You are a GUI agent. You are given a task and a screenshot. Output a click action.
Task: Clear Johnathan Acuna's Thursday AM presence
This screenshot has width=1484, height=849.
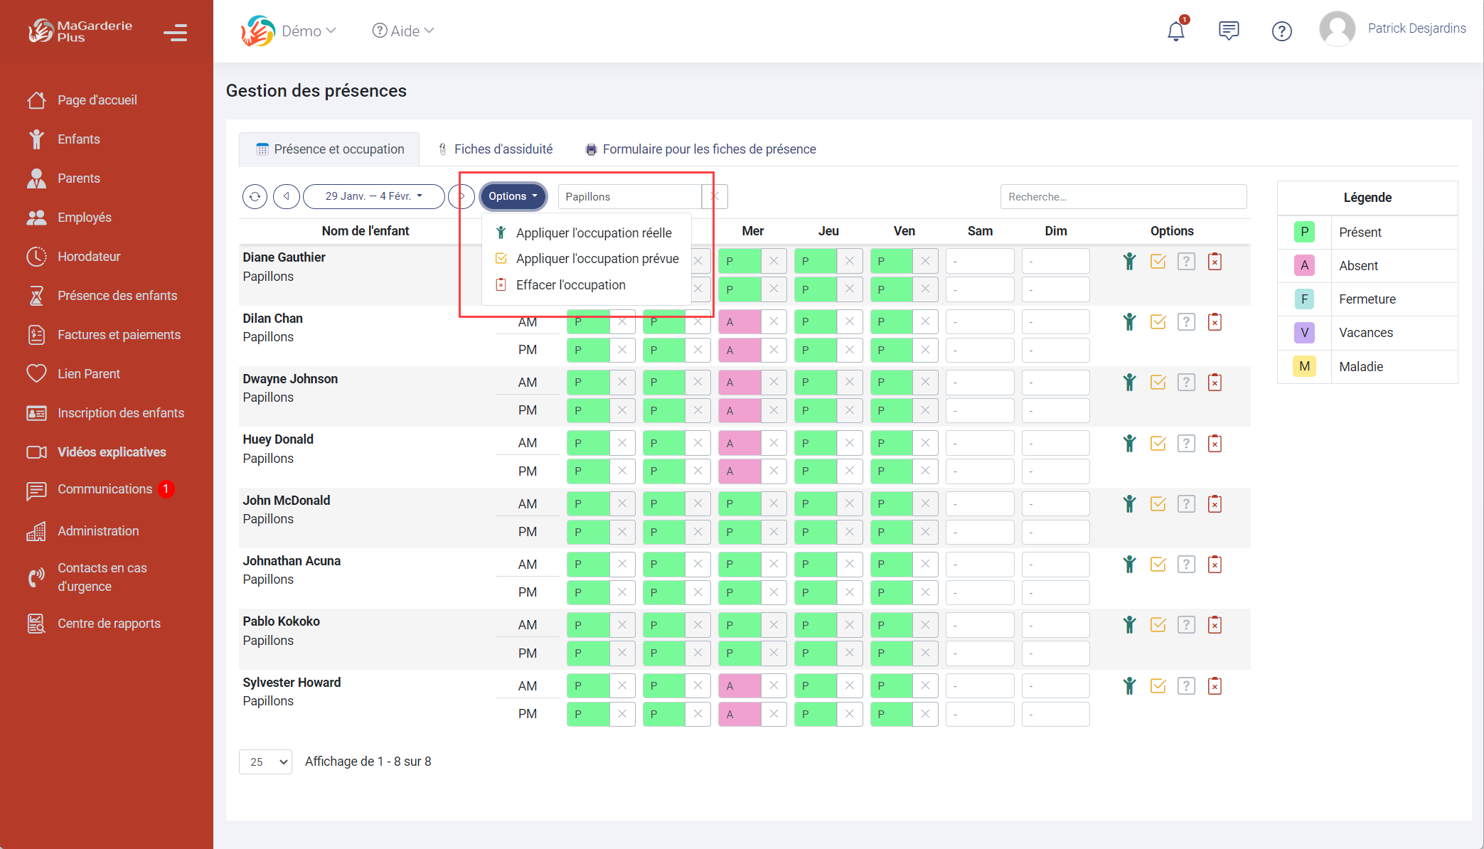[849, 565]
